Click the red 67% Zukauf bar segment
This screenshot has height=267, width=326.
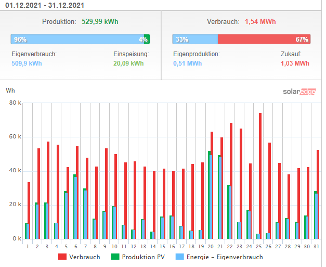(x=264, y=39)
